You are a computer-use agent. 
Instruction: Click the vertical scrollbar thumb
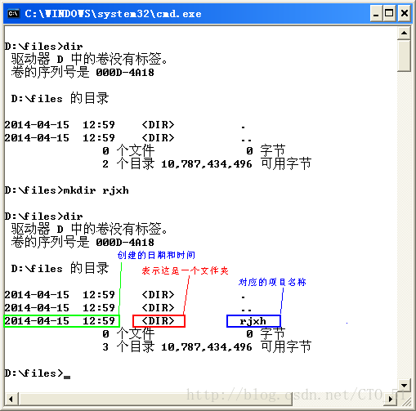404,56
